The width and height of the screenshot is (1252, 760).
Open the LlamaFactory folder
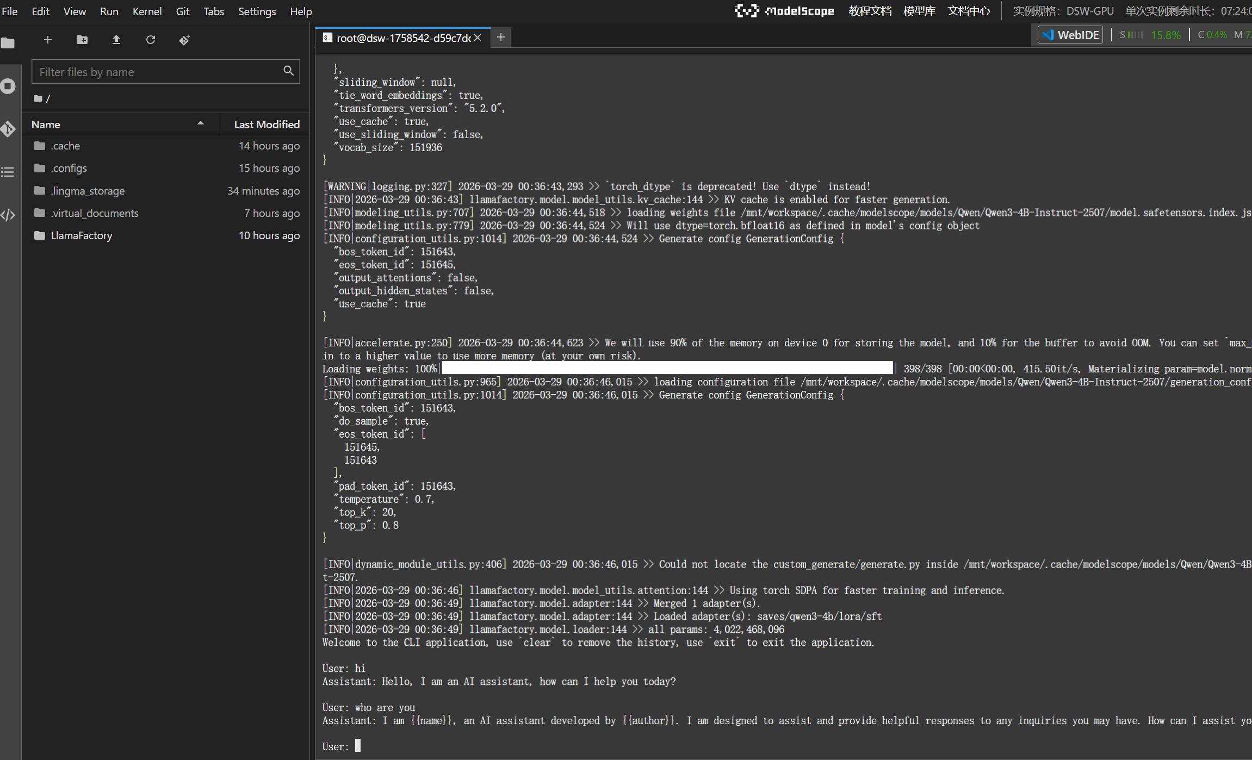point(81,235)
